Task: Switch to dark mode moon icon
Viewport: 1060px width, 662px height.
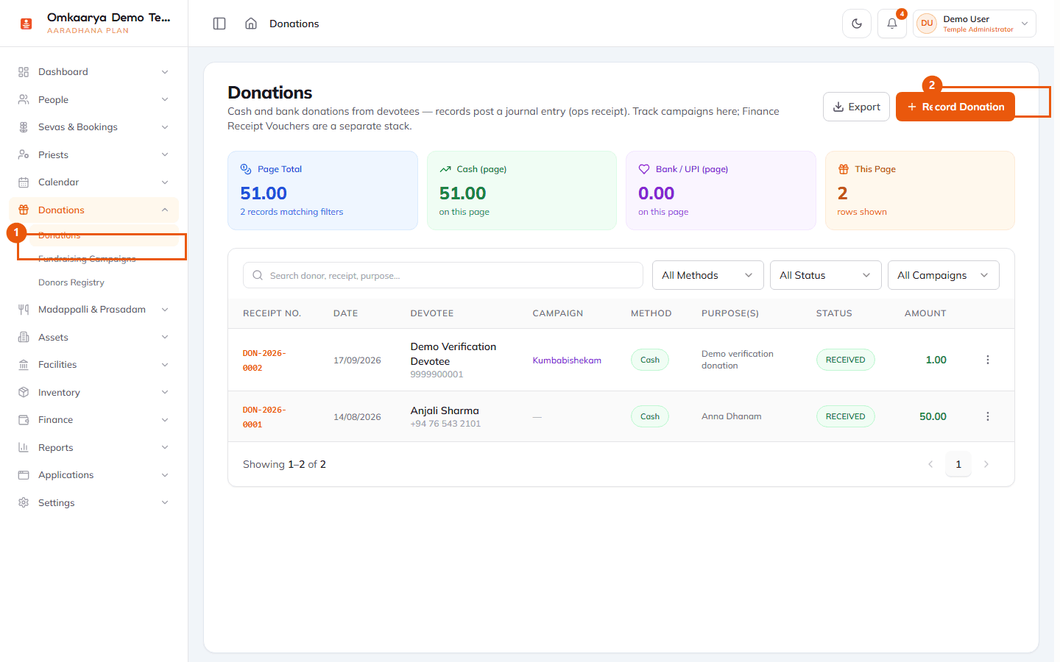Action: click(857, 24)
